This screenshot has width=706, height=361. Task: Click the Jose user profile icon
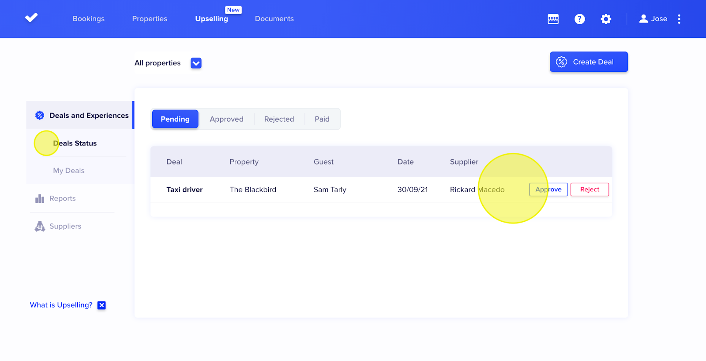[x=643, y=19]
